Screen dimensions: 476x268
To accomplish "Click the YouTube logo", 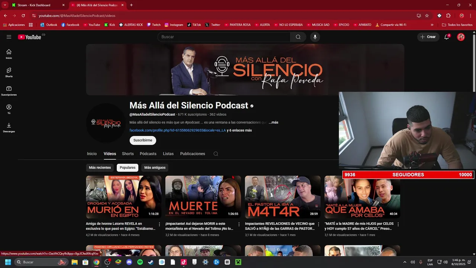I will click(x=30, y=37).
